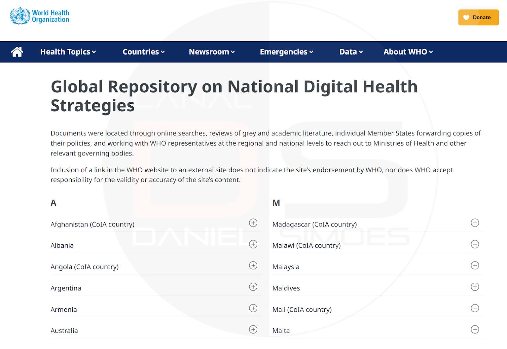Image resolution: width=507 pixels, height=349 pixels.
Task: Expand Maldives entry with plus icon
Action: pos(475,287)
